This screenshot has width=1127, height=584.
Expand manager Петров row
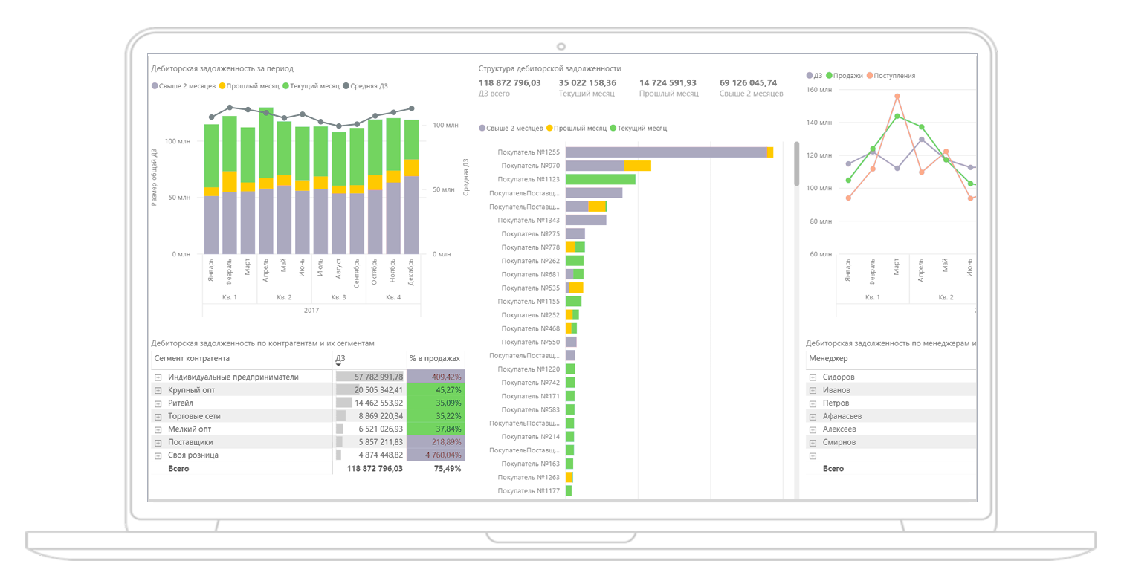(x=813, y=403)
